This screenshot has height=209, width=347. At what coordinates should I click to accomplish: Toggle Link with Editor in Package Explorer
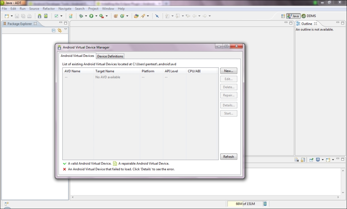59,31
